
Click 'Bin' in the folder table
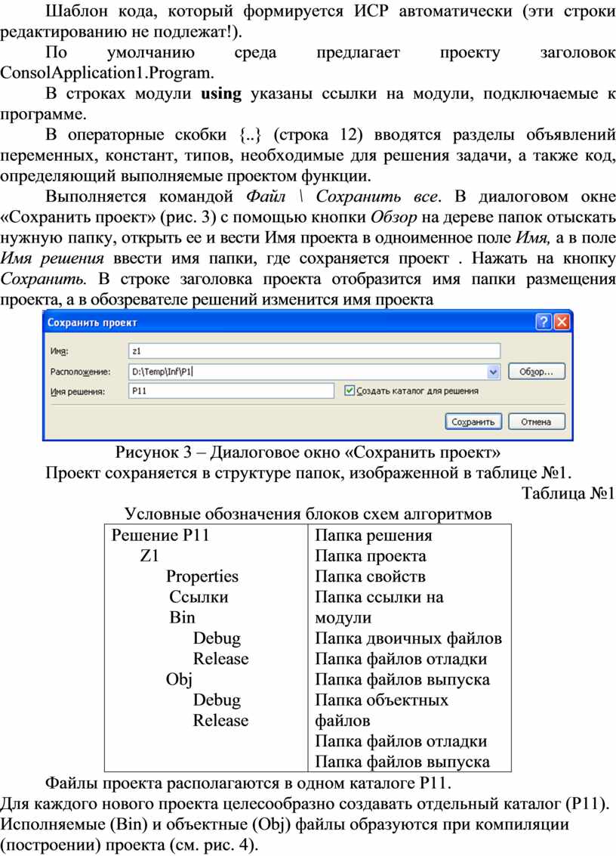click(182, 617)
